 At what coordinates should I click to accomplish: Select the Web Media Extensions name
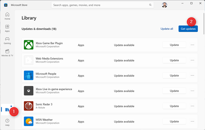pyautogui.click(x=49, y=59)
